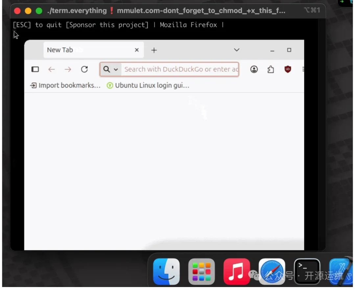
Task: Click Import bookmarks in the bookmarks bar
Action: point(65,85)
